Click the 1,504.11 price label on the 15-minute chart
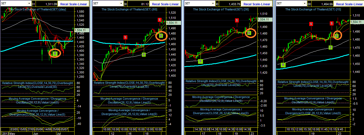364x135 pixels. pos(357,22)
